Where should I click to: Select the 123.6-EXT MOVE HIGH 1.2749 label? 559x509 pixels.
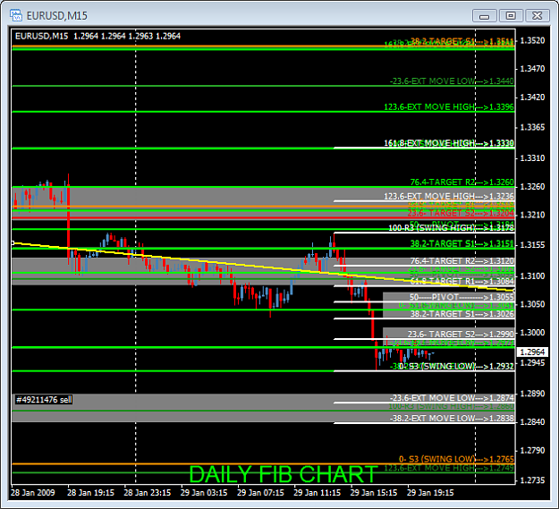click(x=449, y=468)
